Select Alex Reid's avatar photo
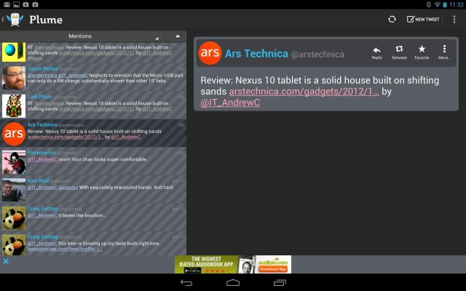 (x=14, y=190)
